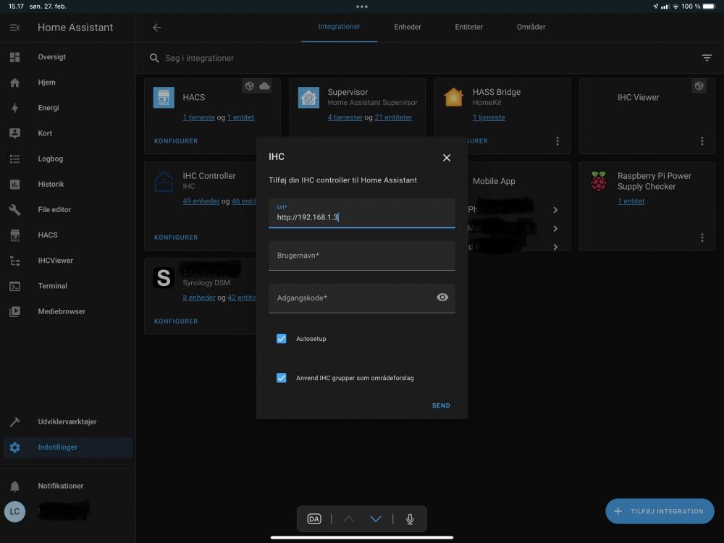Open the Terminal icon in sidebar
Viewport: 724px width, 543px height.
coord(14,286)
